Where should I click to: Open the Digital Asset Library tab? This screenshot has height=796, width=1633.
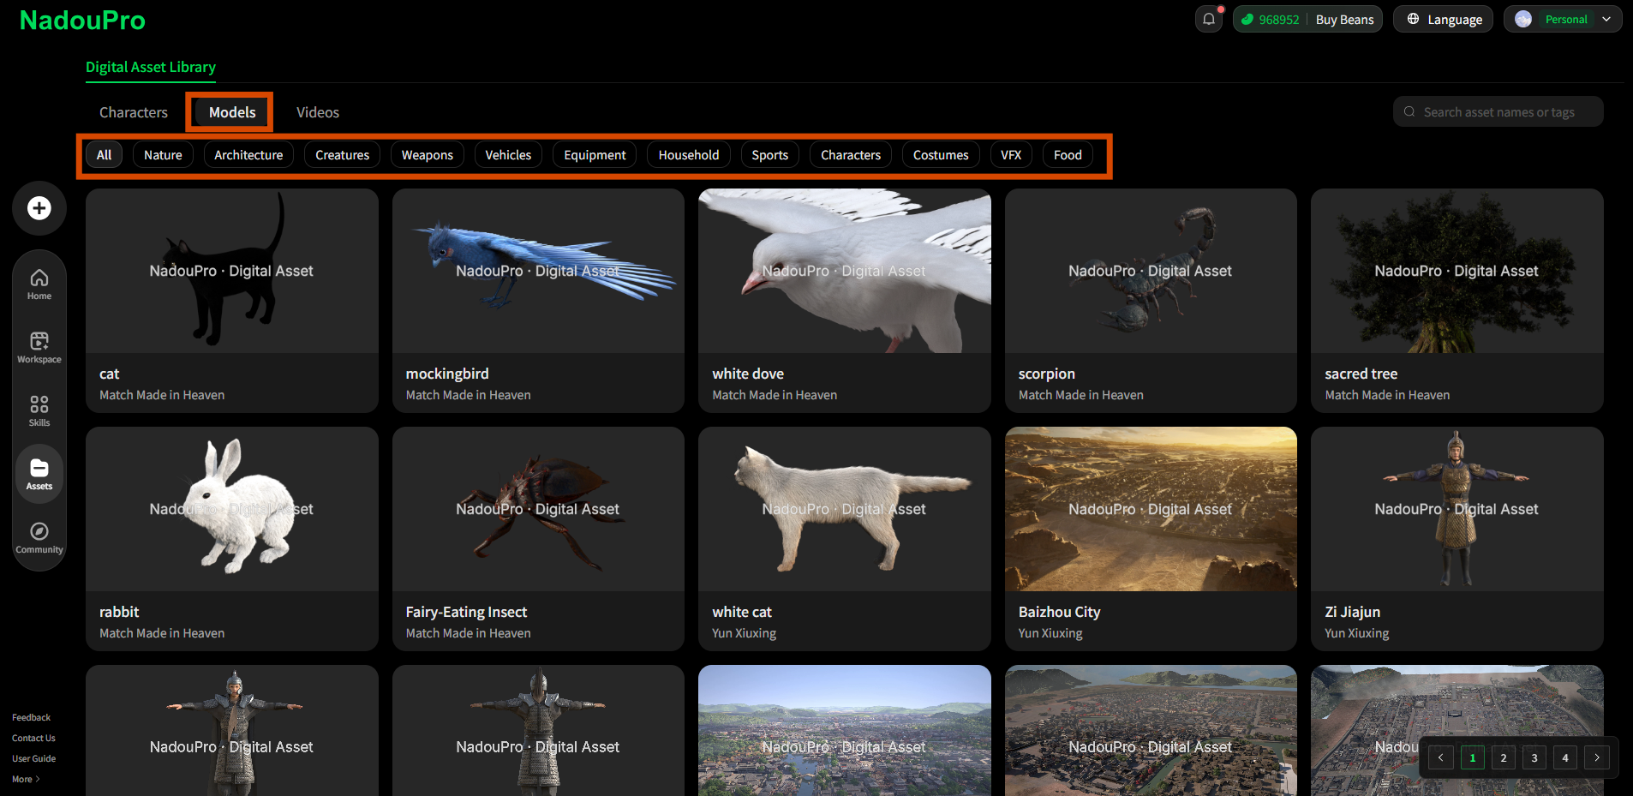tap(151, 67)
